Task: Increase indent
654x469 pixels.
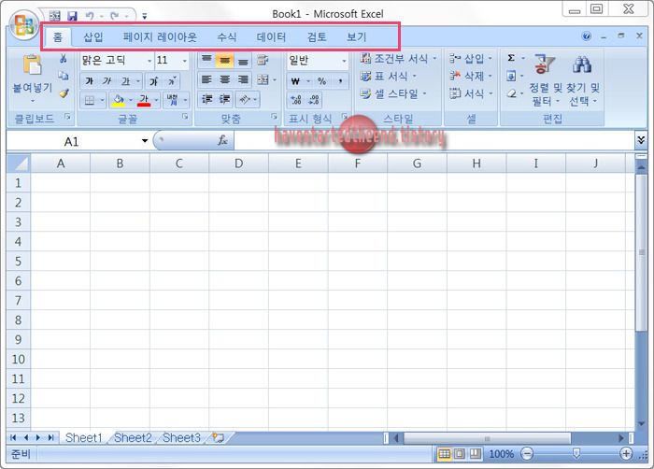Action: click(225, 99)
